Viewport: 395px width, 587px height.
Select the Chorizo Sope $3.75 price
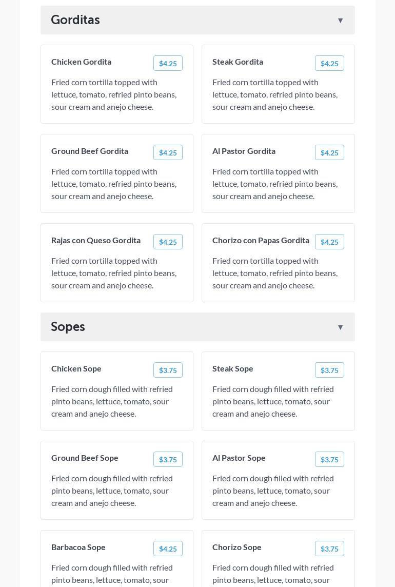(329, 549)
